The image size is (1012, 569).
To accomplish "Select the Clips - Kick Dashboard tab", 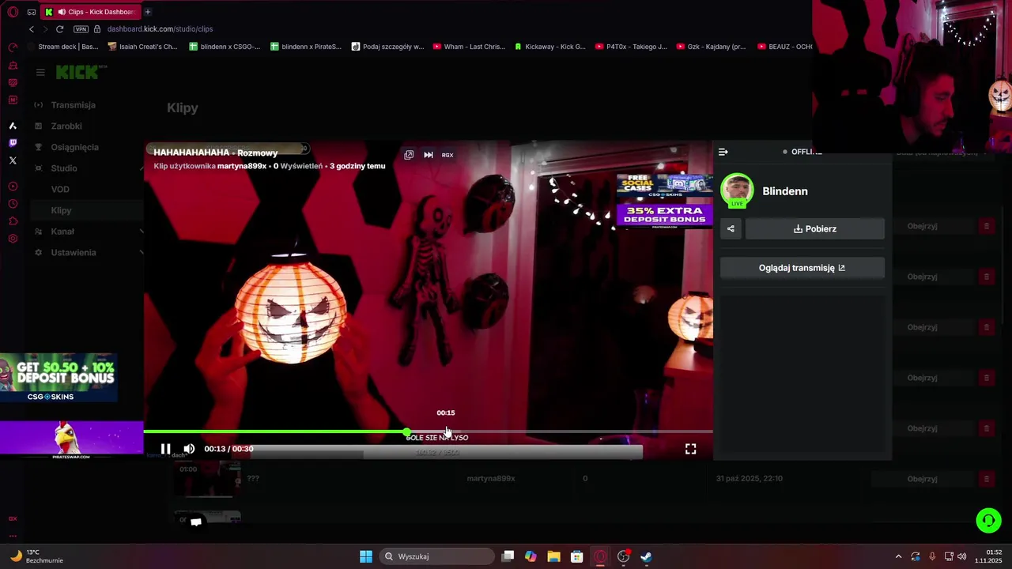I will pos(90,12).
